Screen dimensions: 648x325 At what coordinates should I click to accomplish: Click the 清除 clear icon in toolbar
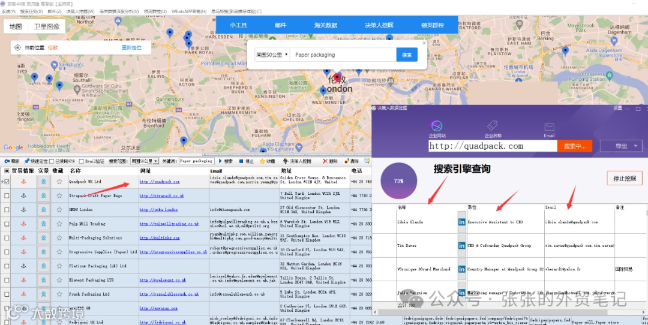pos(346,161)
